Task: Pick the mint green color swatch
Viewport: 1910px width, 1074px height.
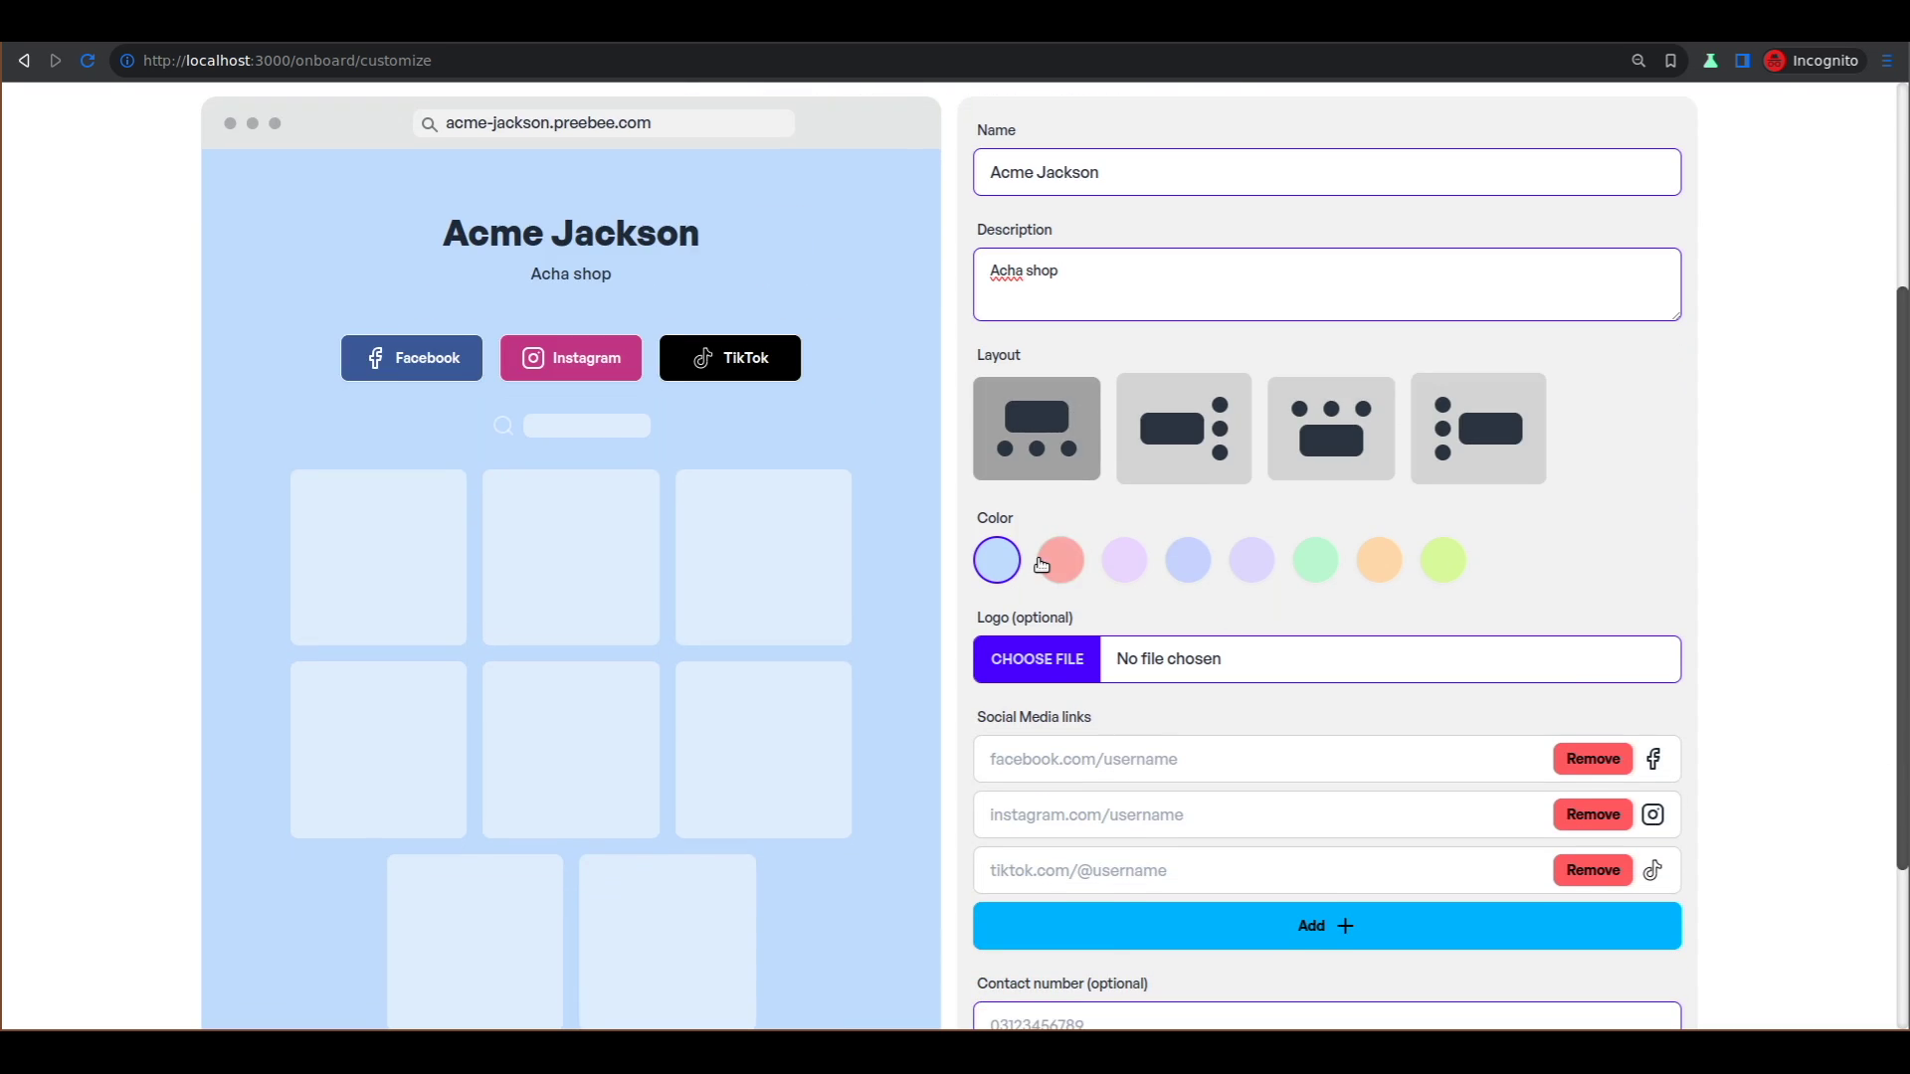Action: [1315, 560]
